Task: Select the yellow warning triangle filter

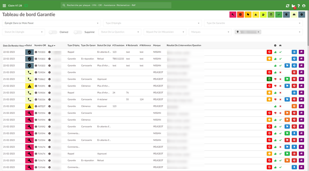Action: point(255,15)
